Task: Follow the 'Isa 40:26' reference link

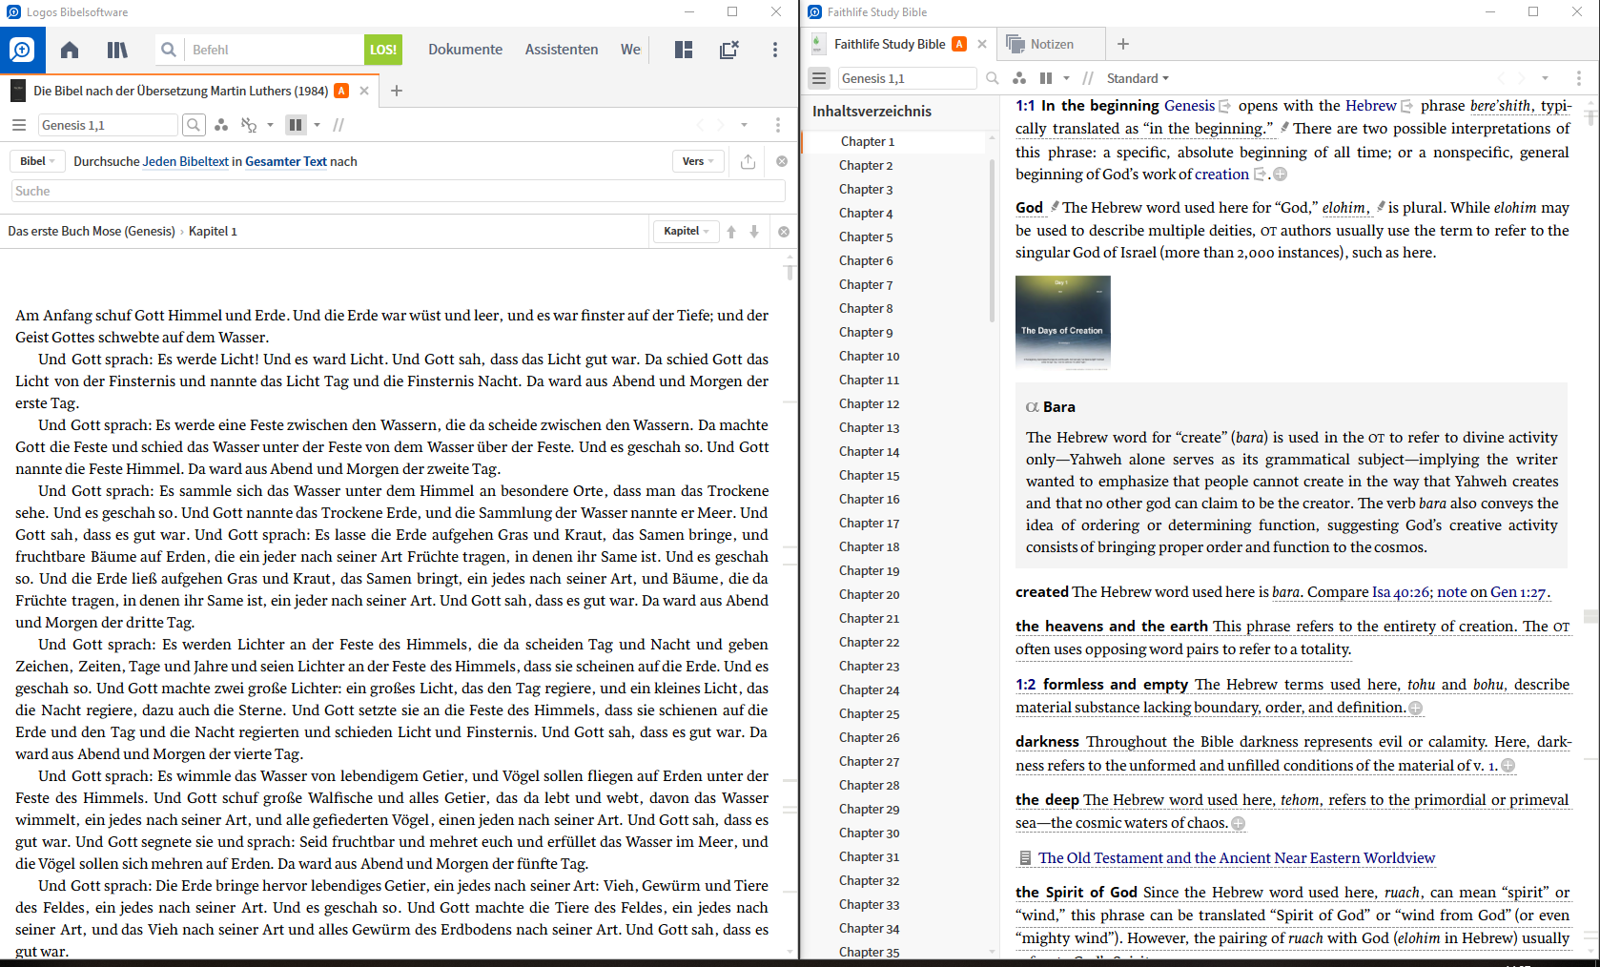Action: (1400, 592)
